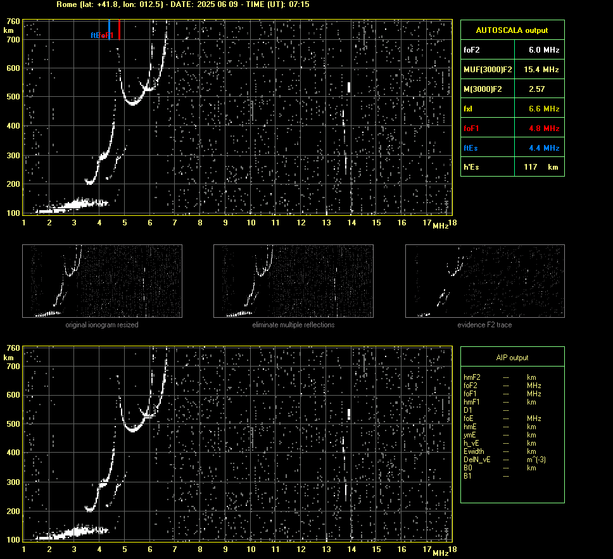Click the 'AIP output' header

tap(512, 357)
